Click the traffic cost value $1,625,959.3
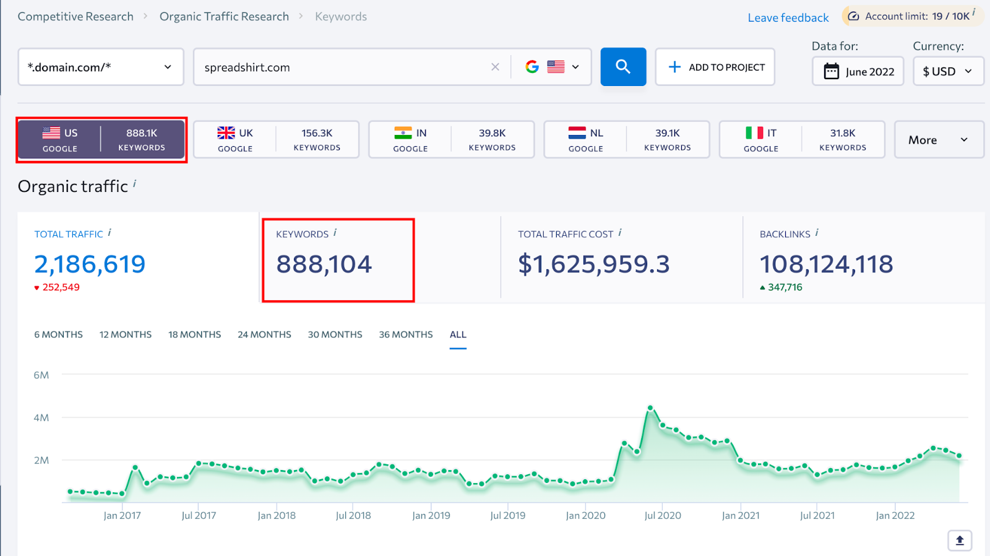 click(x=594, y=264)
